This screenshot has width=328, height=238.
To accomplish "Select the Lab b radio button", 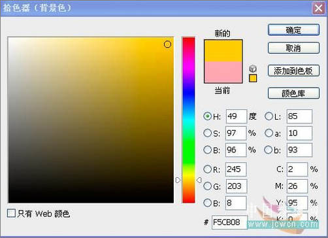I will pyautogui.click(x=268, y=150).
